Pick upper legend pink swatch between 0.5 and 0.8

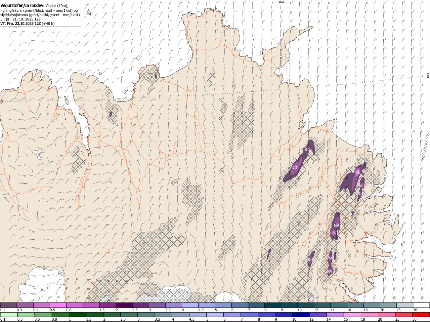click(x=58, y=305)
